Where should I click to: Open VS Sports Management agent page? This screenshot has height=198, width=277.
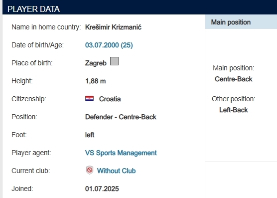121,153
